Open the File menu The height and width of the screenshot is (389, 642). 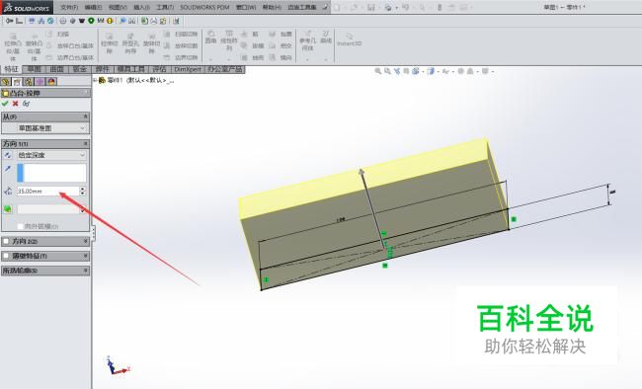click(69, 7)
